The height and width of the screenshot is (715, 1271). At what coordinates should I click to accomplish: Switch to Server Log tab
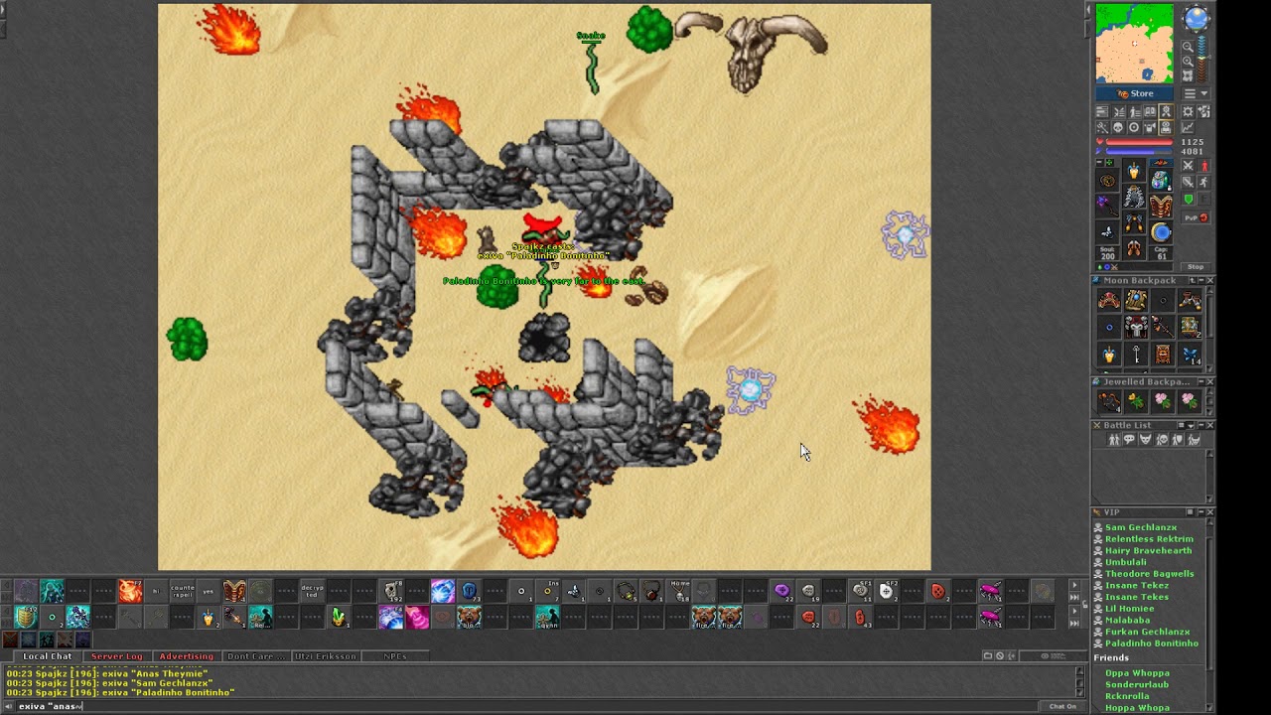pos(116,656)
